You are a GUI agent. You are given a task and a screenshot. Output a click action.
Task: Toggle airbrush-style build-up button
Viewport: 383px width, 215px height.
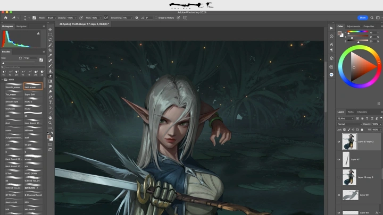coord(106,18)
